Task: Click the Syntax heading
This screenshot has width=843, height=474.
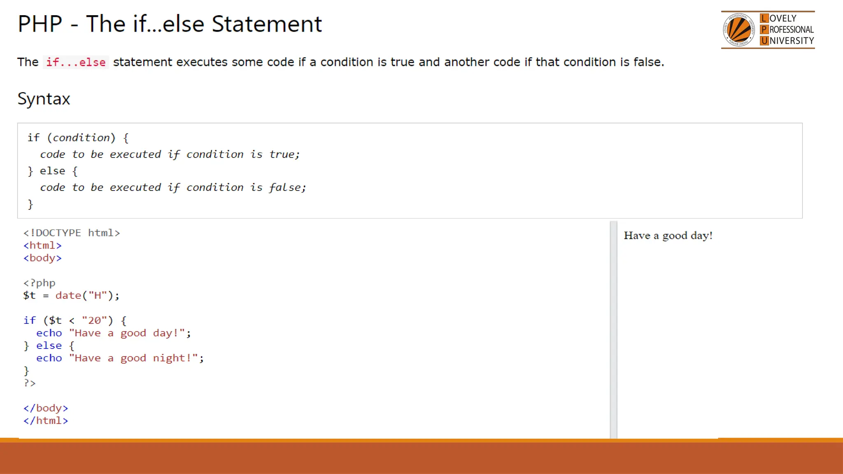Action: (44, 99)
